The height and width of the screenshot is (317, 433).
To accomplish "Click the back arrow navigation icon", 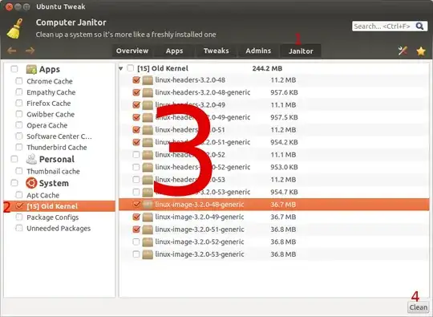I will coord(11,51).
